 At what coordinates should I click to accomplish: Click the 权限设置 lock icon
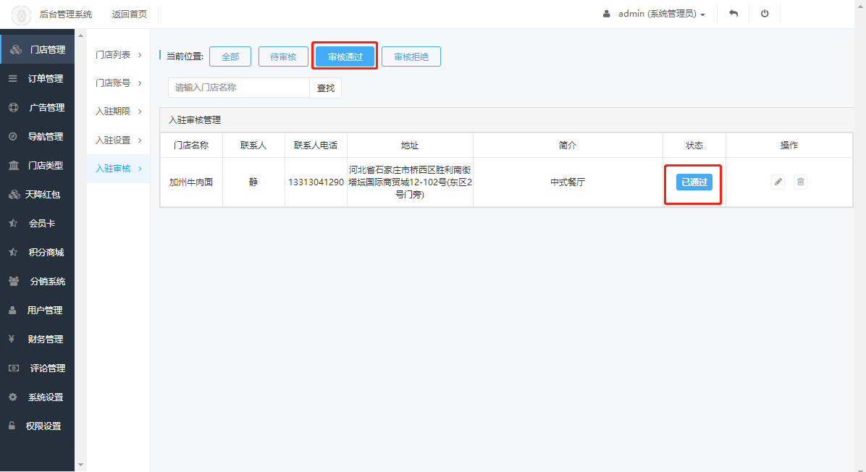tap(12, 426)
